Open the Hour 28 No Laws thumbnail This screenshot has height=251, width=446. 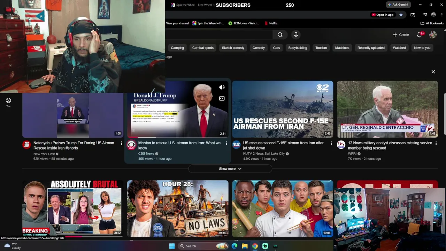178,208
